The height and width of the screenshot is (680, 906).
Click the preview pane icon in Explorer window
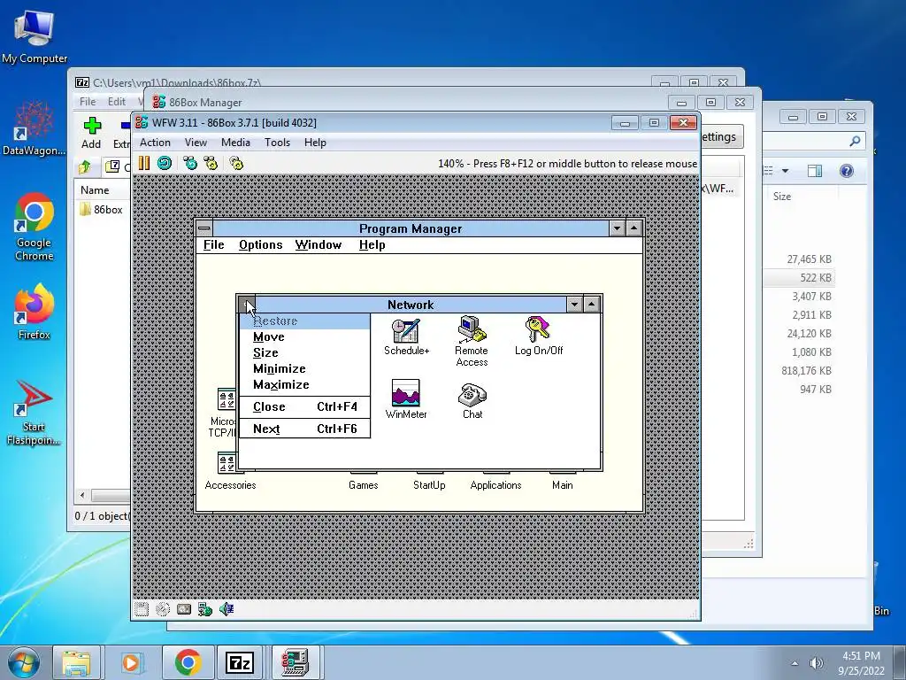pyautogui.click(x=815, y=171)
